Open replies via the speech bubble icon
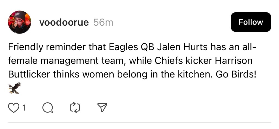The height and width of the screenshot is (129, 279). pos(48,108)
